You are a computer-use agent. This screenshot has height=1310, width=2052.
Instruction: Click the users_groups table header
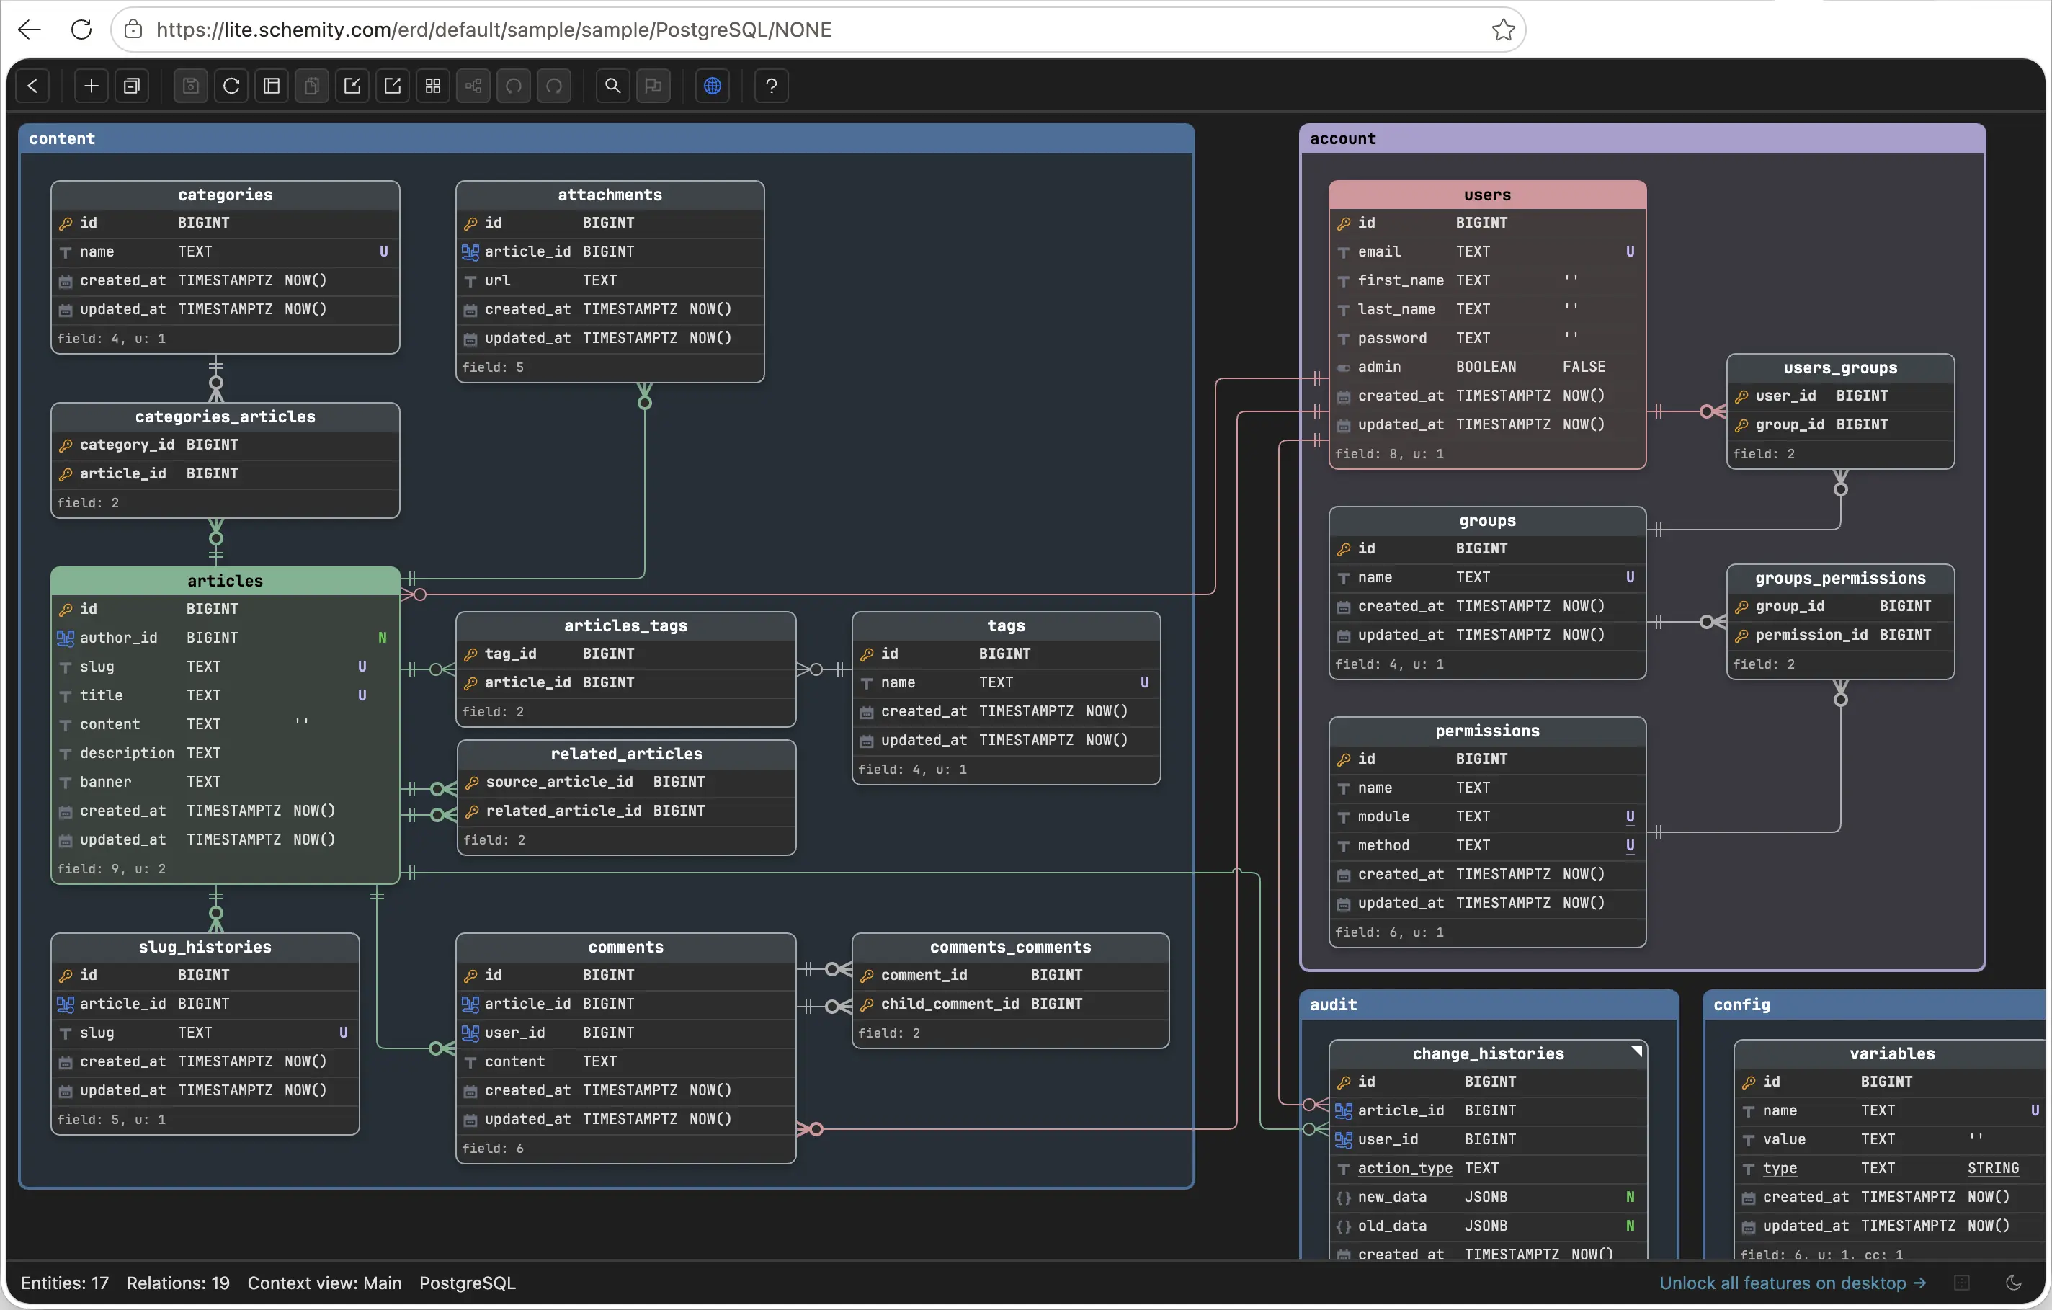[1841, 368]
